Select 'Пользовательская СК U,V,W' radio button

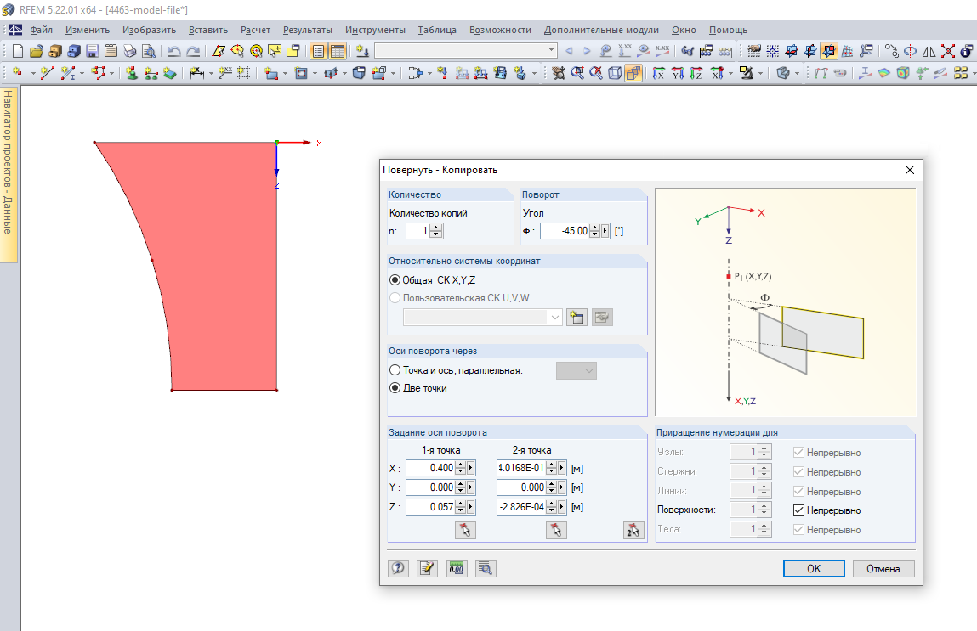coord(395,298)
